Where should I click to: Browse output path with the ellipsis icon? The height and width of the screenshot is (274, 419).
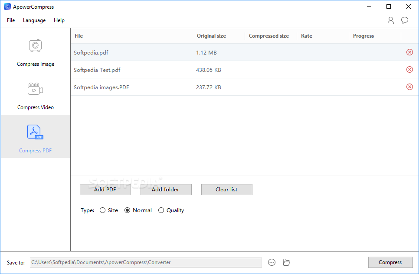272,262
